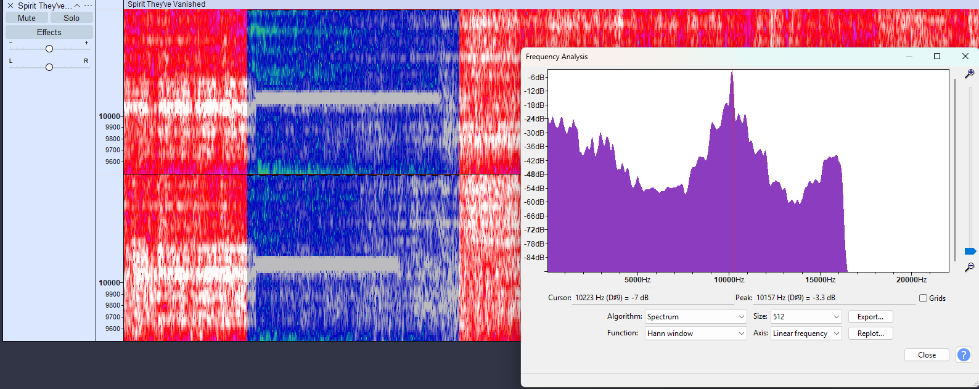The height and width of the screenshot is (389, 979).
Task: Collapse the track using the up chevron
Action: coord(77,6)
